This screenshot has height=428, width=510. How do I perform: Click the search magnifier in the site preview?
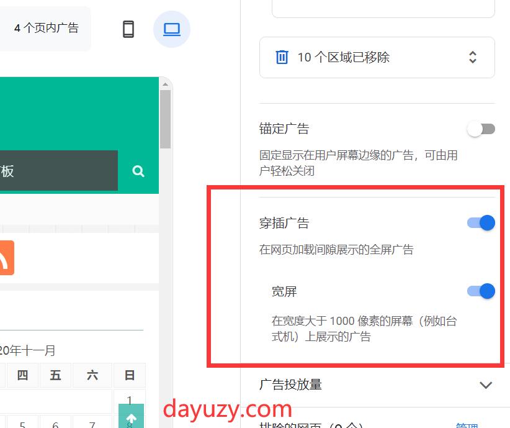point(138,171)
